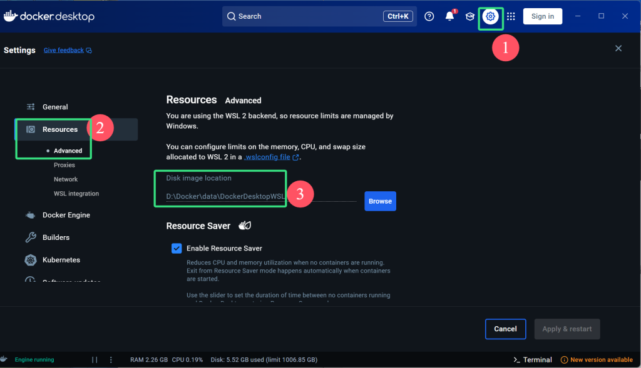The image size is (641, 368).
Task: Open the three-dot engine menu in status bar
Action: (x=111, y=360)
